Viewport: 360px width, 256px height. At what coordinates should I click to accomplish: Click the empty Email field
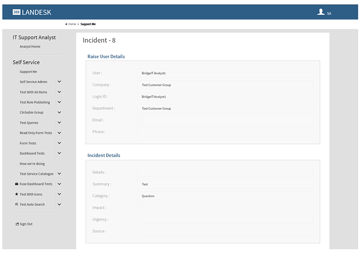point(225,120)
